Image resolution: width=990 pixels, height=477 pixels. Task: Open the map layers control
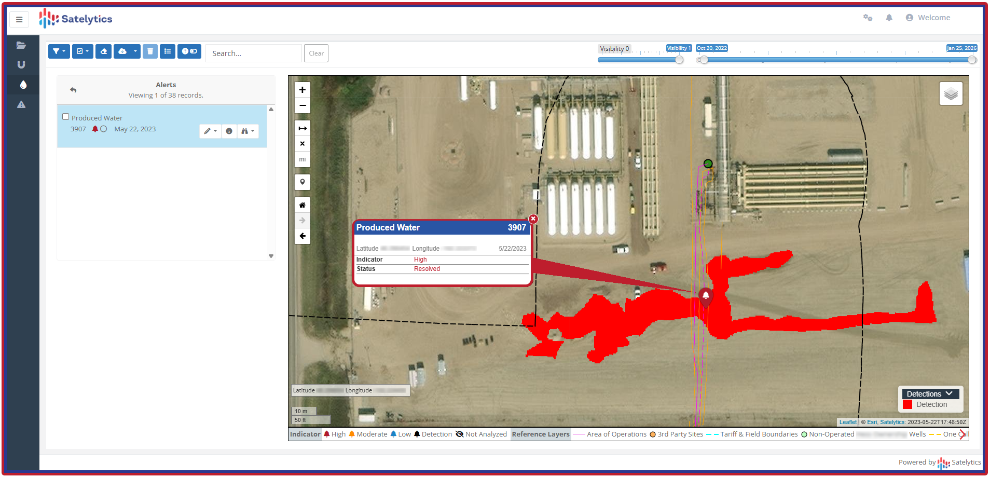[x=951, y=94]
